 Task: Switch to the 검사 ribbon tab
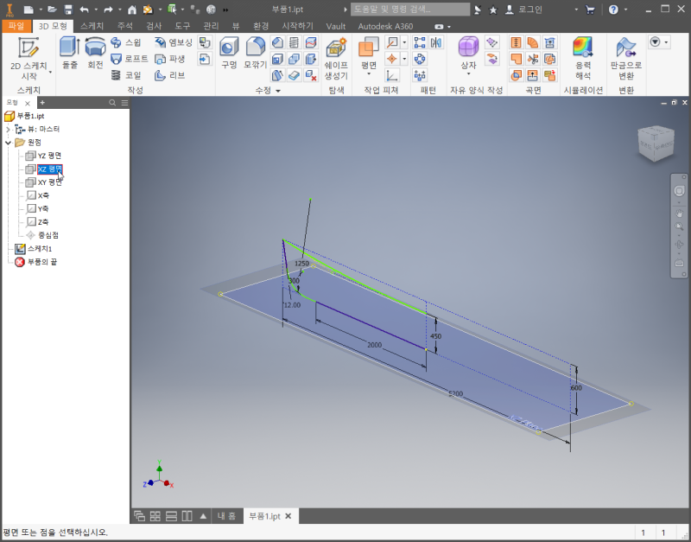(154, 26)
